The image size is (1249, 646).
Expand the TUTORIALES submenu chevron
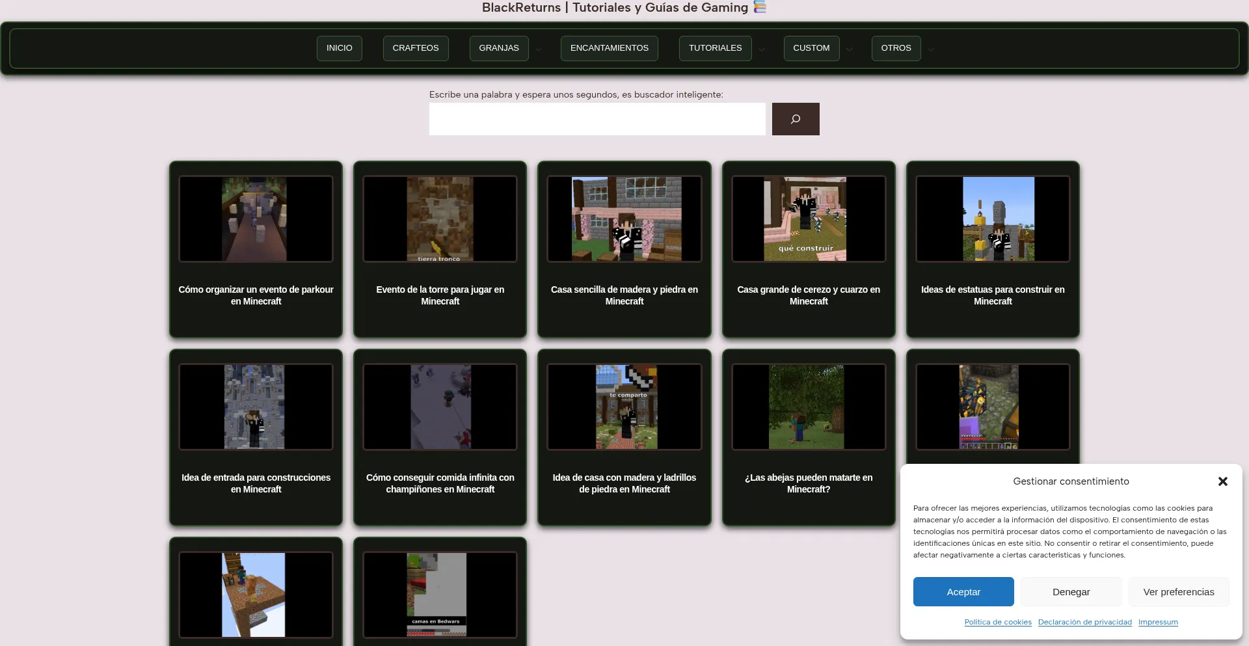762,49
